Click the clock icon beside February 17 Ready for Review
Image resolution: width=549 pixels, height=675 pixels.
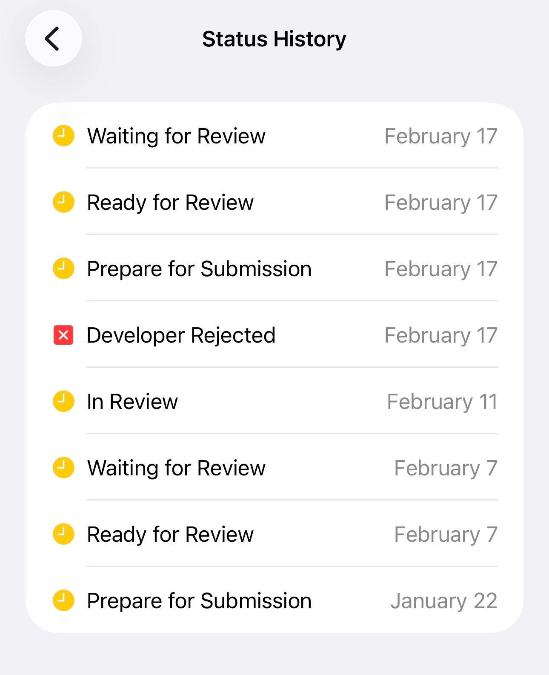(x=63, y=202)
